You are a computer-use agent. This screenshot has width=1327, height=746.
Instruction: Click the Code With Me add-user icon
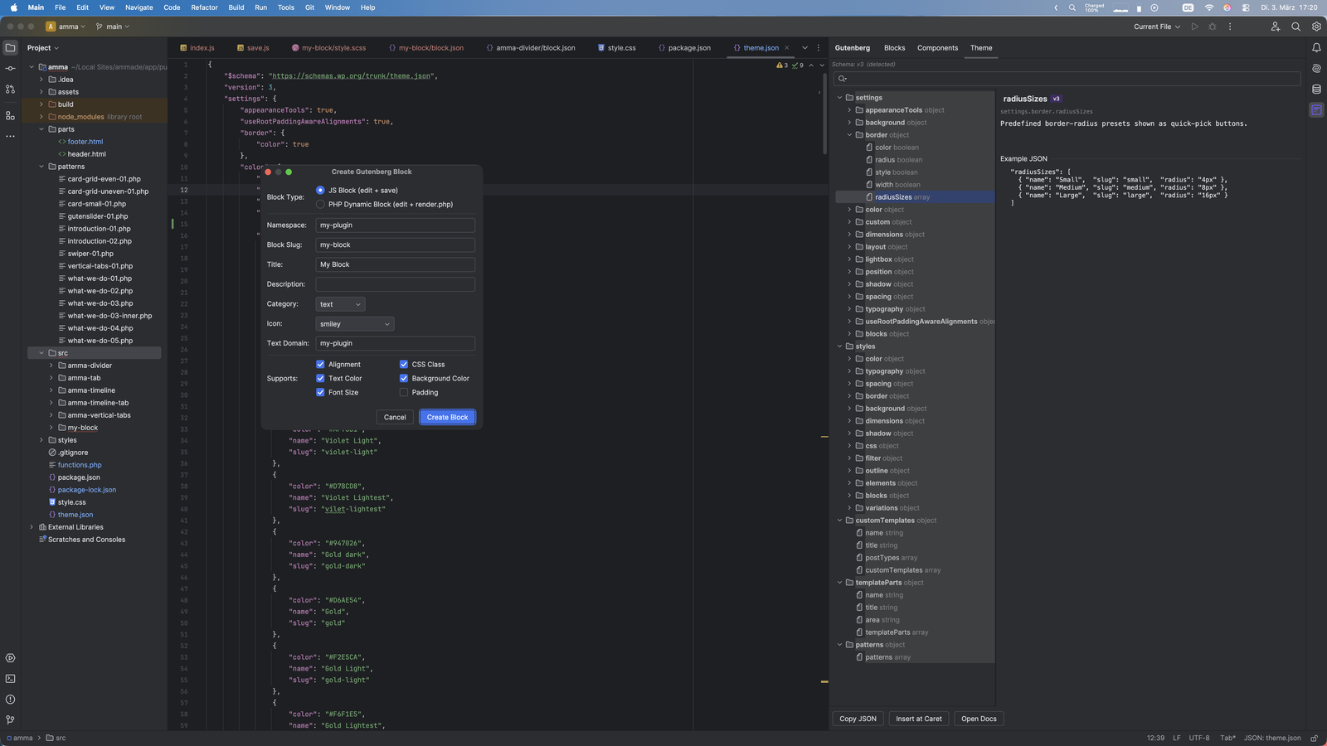(x=1276, y=27)
